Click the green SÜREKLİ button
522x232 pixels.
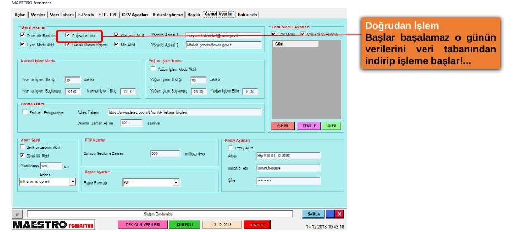coord(184,225)
